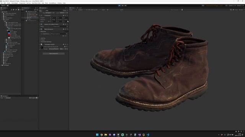The image size is (245, 137).
Task: Open the Help menu
Action: pos(64,3)
